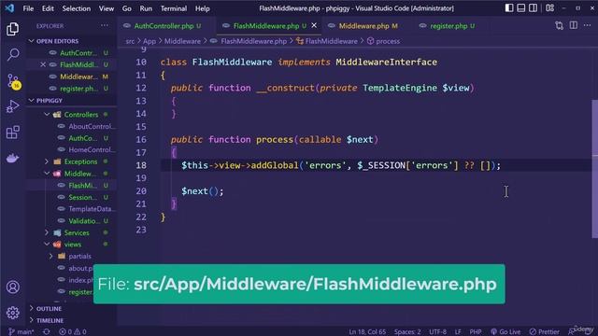598x336 pixels.
Task: Open the Run menu
Action: click(x=146, y=8)
